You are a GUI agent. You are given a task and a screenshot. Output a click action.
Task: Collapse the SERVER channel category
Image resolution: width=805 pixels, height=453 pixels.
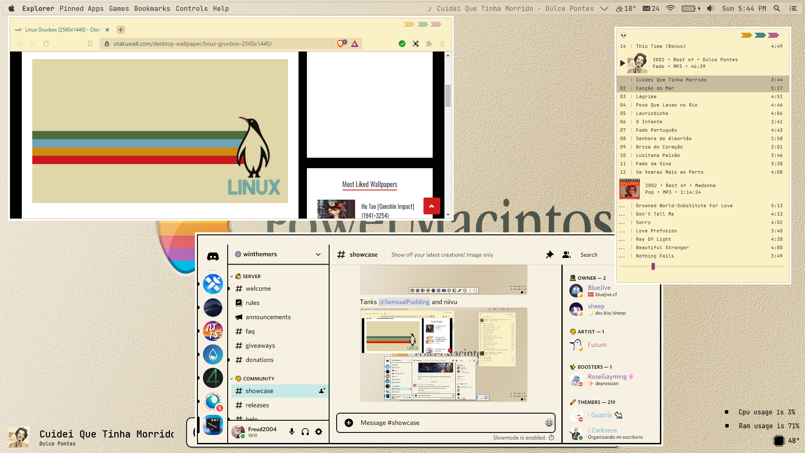[x=252, y=276]
